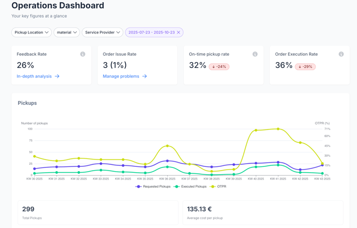Click the On-time pickup rate info icon
Viewport: 357px width, 228px height.
255,54
